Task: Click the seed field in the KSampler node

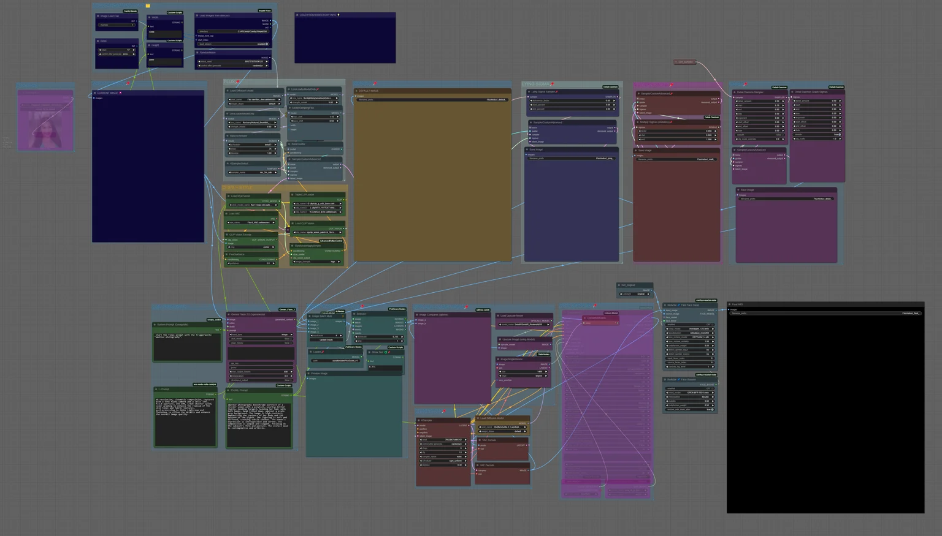Action: coord(443,439)
